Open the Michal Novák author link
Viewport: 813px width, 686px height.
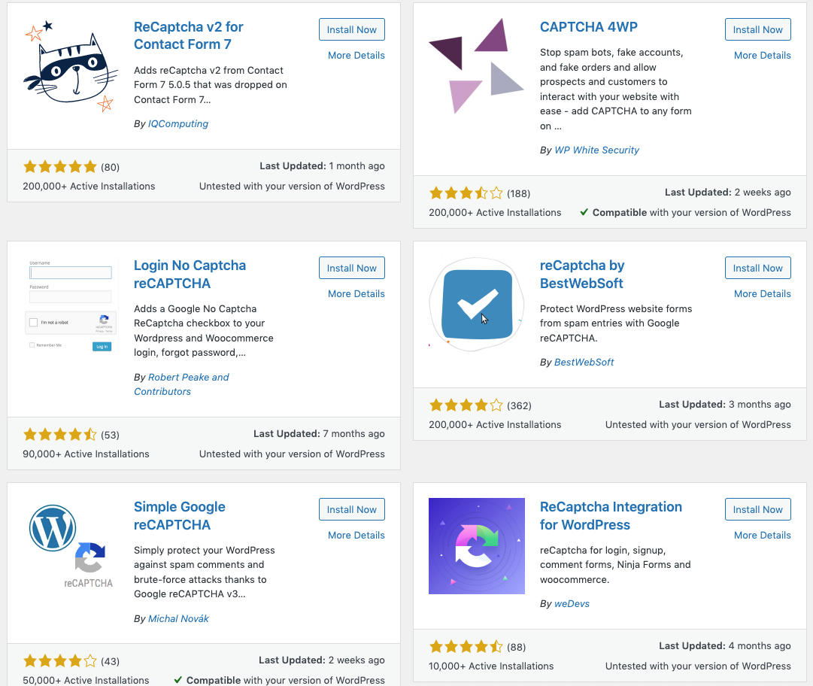click(x=178, y=619)
